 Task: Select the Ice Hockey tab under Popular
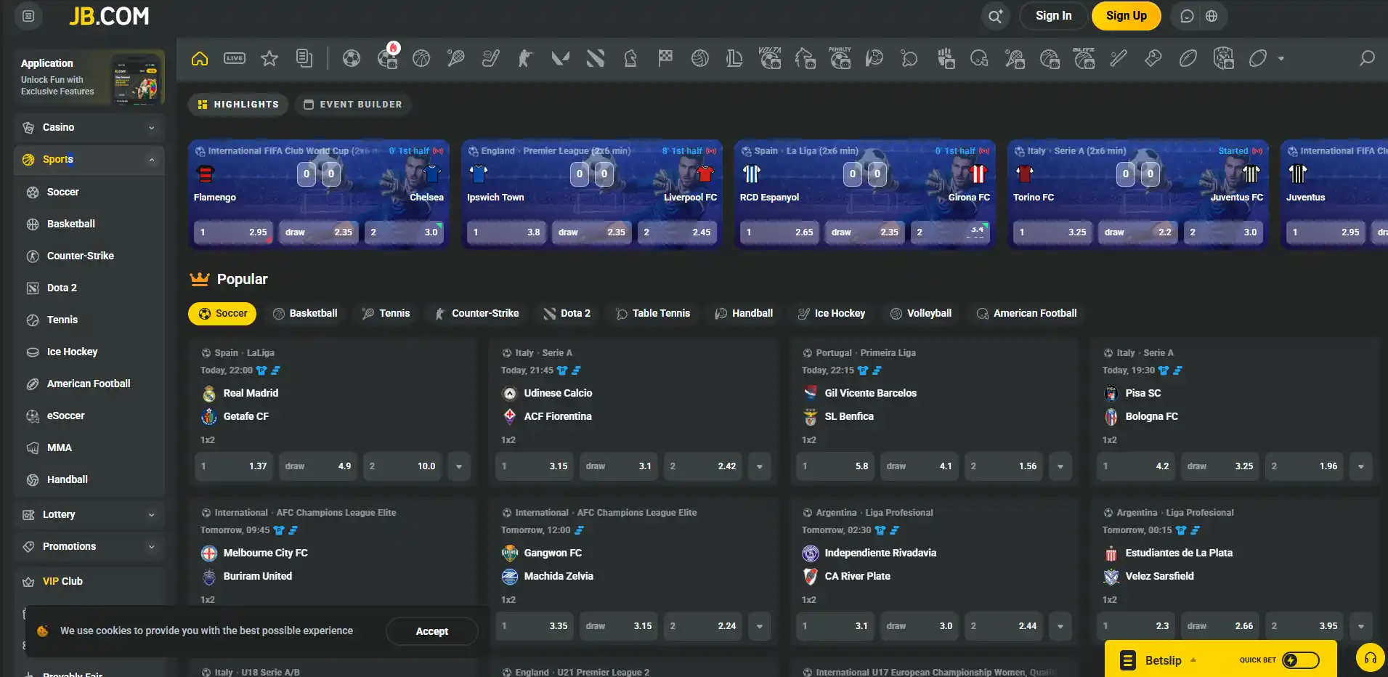point(832,313)
